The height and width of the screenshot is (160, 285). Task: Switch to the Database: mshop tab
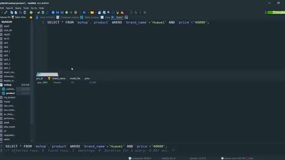(67, 17)
